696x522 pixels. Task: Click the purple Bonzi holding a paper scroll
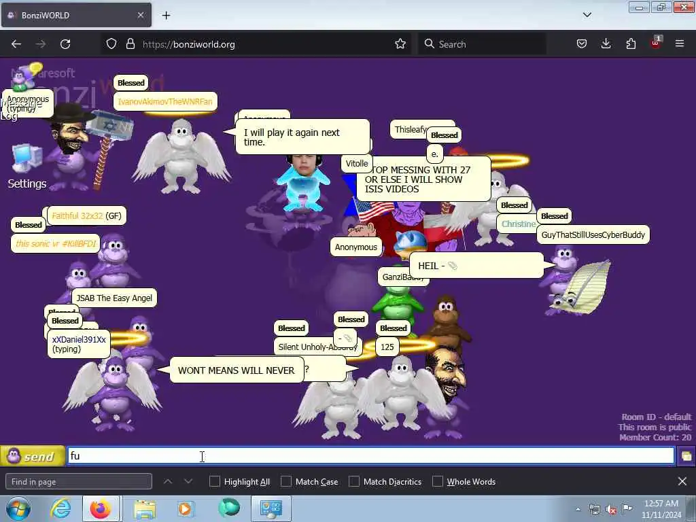point(576,281)
